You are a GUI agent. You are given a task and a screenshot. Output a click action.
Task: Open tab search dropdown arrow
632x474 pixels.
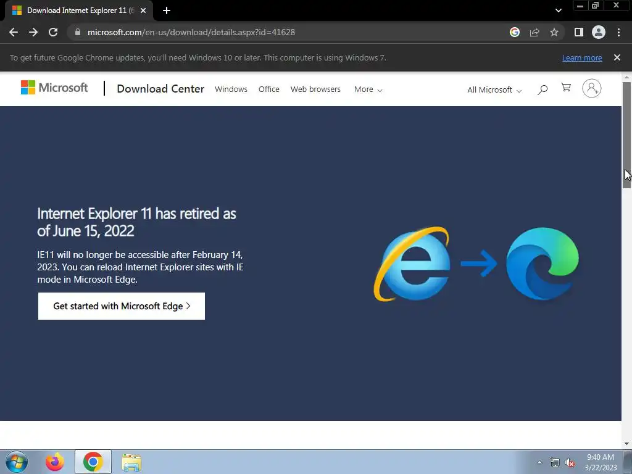(558, 10)
